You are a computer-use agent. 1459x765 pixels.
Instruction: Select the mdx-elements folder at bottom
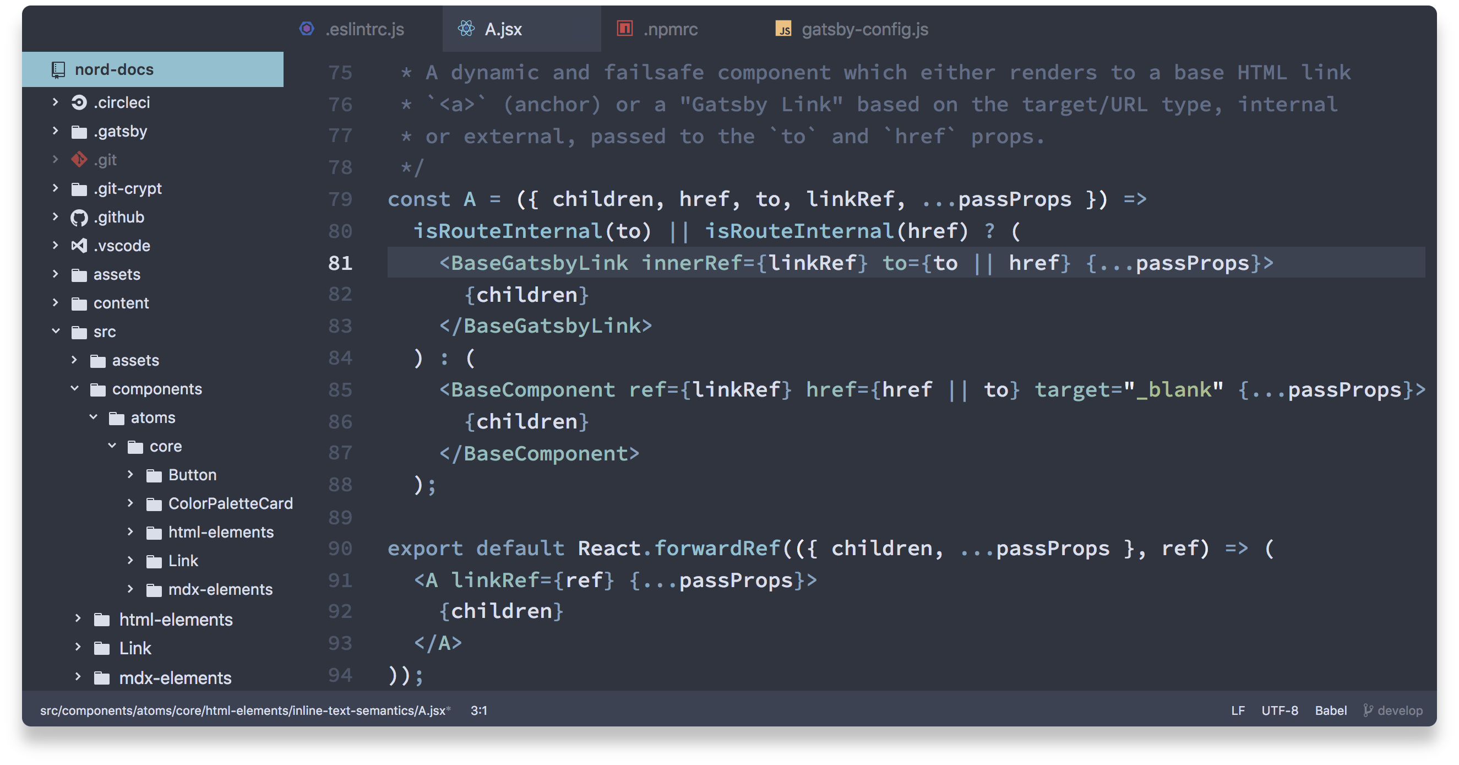(175, 678)
